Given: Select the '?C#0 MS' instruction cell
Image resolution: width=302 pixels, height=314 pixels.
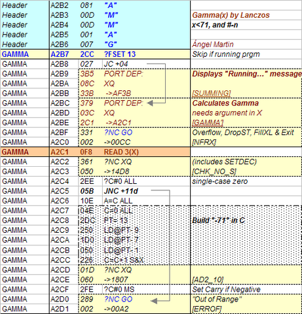Looking at the screenshot, I should [x=119, y=289].
